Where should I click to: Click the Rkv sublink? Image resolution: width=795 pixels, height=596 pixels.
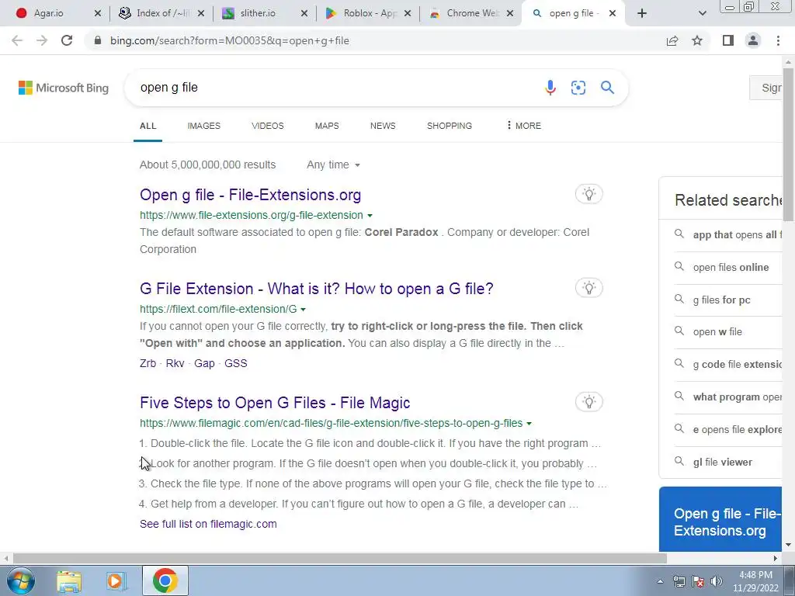click(x=175, y=363)
